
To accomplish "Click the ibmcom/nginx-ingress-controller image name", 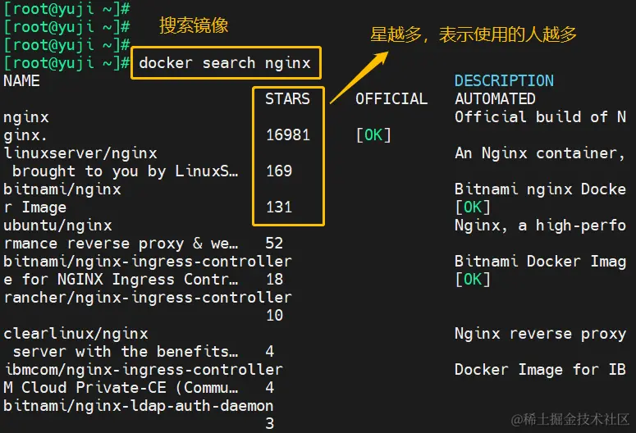I will [x=143, y=370].
